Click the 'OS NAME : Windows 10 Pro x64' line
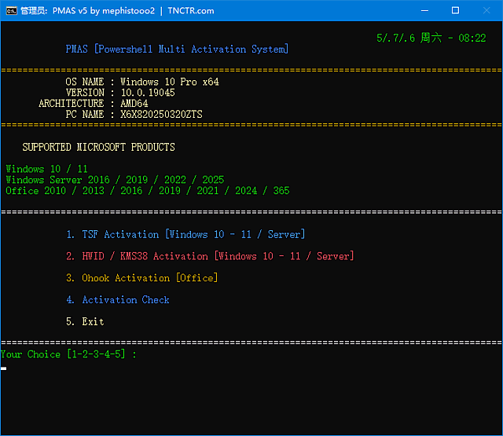Viewport: 503px width, 436px height. [x=142, y=82]
